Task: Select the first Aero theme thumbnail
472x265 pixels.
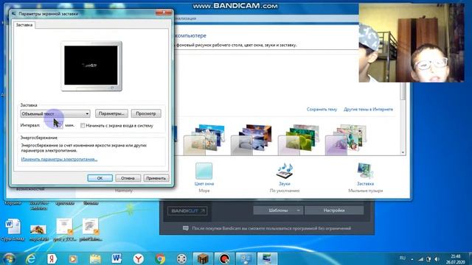Action: click(x=204, y=139)
